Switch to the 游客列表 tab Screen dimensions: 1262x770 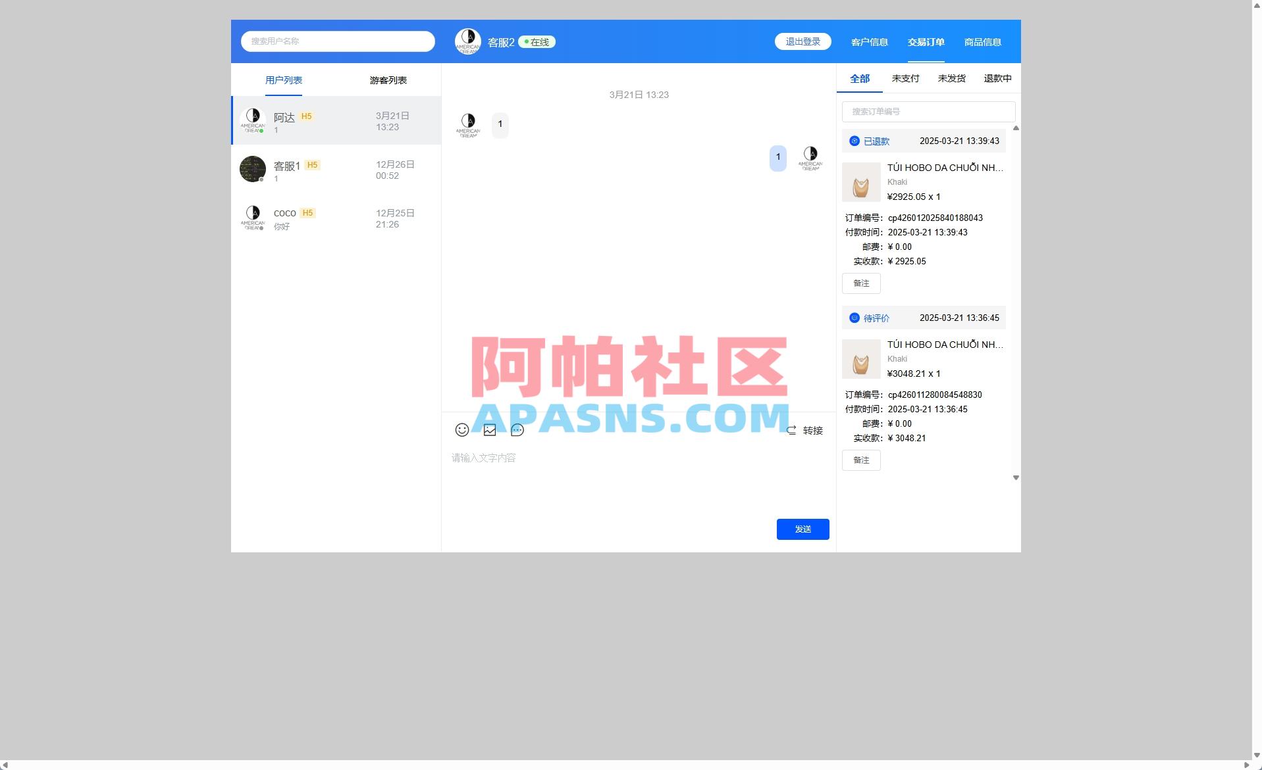(388, 80)
